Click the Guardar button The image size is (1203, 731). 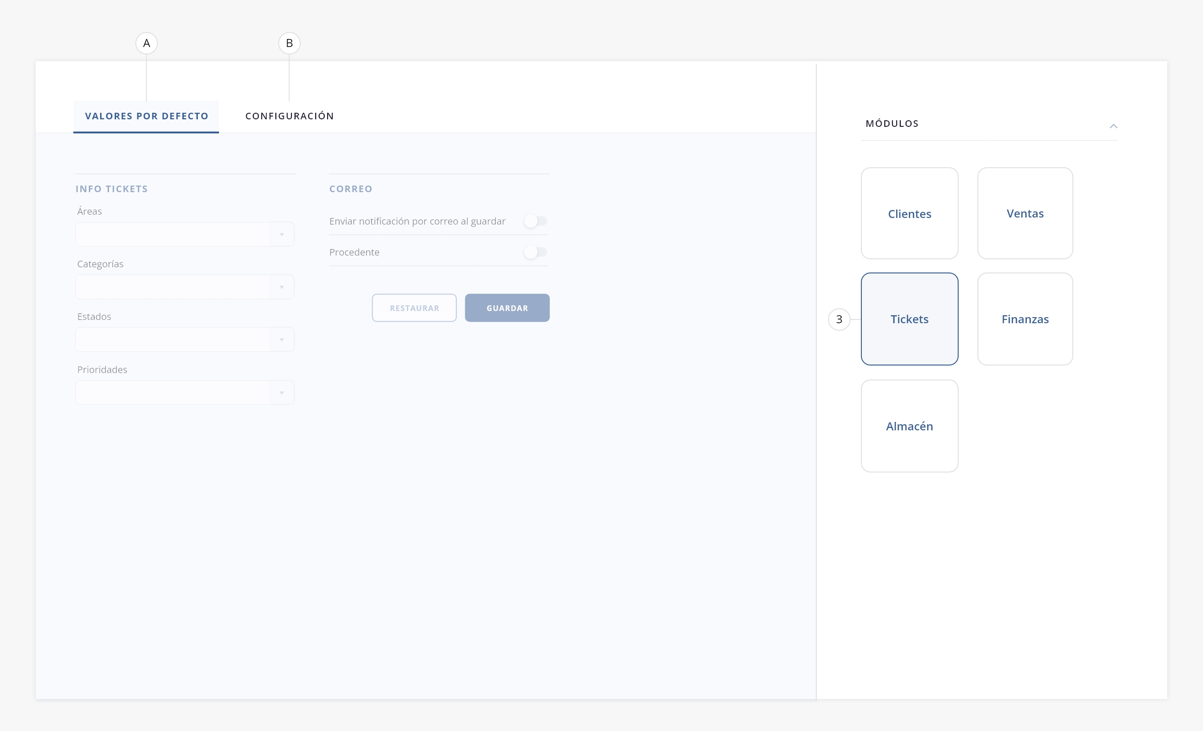[x=507, y=308]
